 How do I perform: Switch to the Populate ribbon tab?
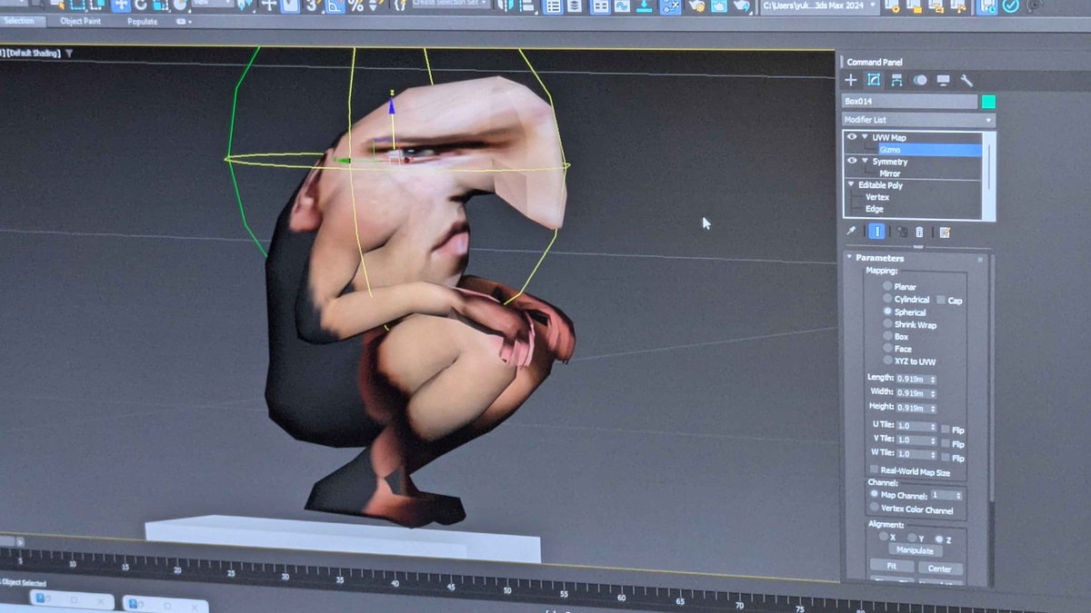pos(142,21)
